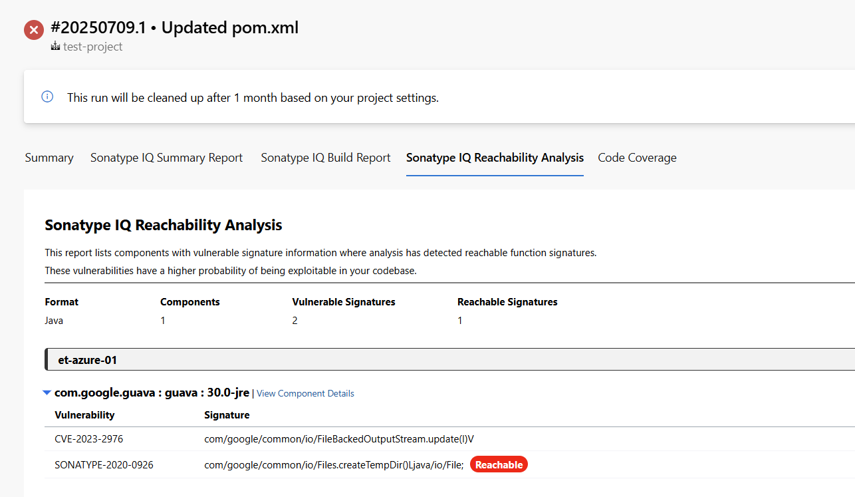Select the SONATYPE-2020-0926 vulnerability cell
Image resolution: width=855 pixels, height=497 pixels.
coord(104,464)
